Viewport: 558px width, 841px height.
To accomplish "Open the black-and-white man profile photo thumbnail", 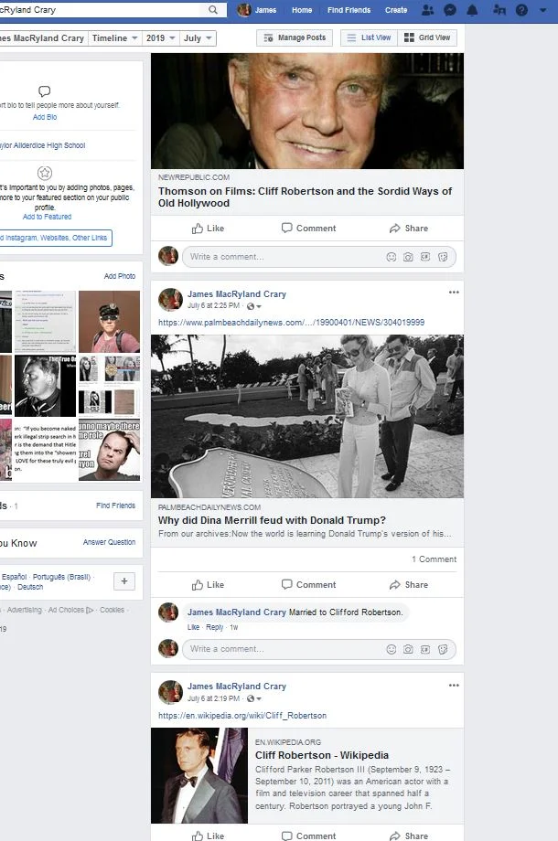I will 45,386.
